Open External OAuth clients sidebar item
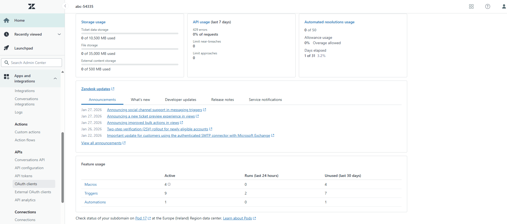Screen dimensions: 507x224 [33, 192]
